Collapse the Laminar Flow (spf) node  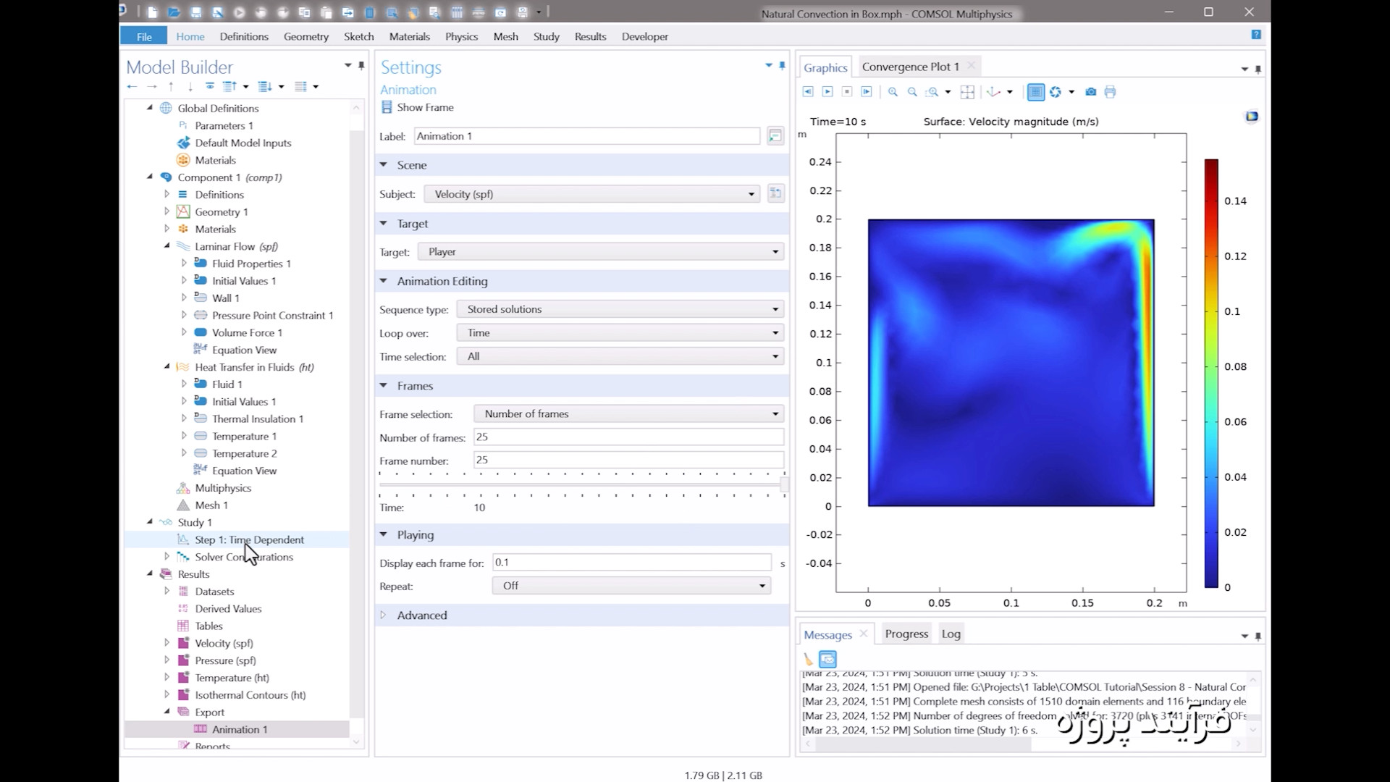(167, 246)
